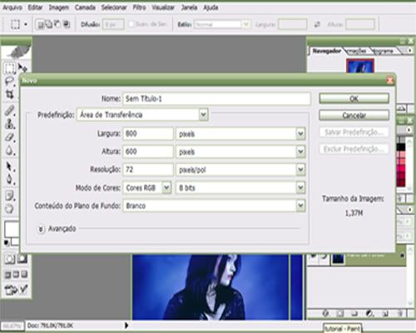Select the Eraser tool
This screenshot has width=416, height=333.
tap(9, 137)
